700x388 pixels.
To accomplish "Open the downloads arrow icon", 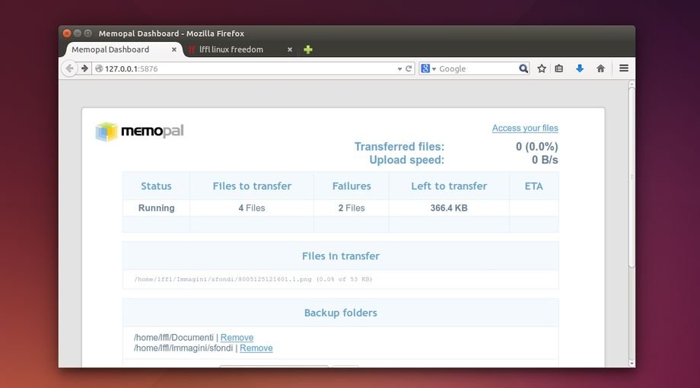I will tap(580, 68).
